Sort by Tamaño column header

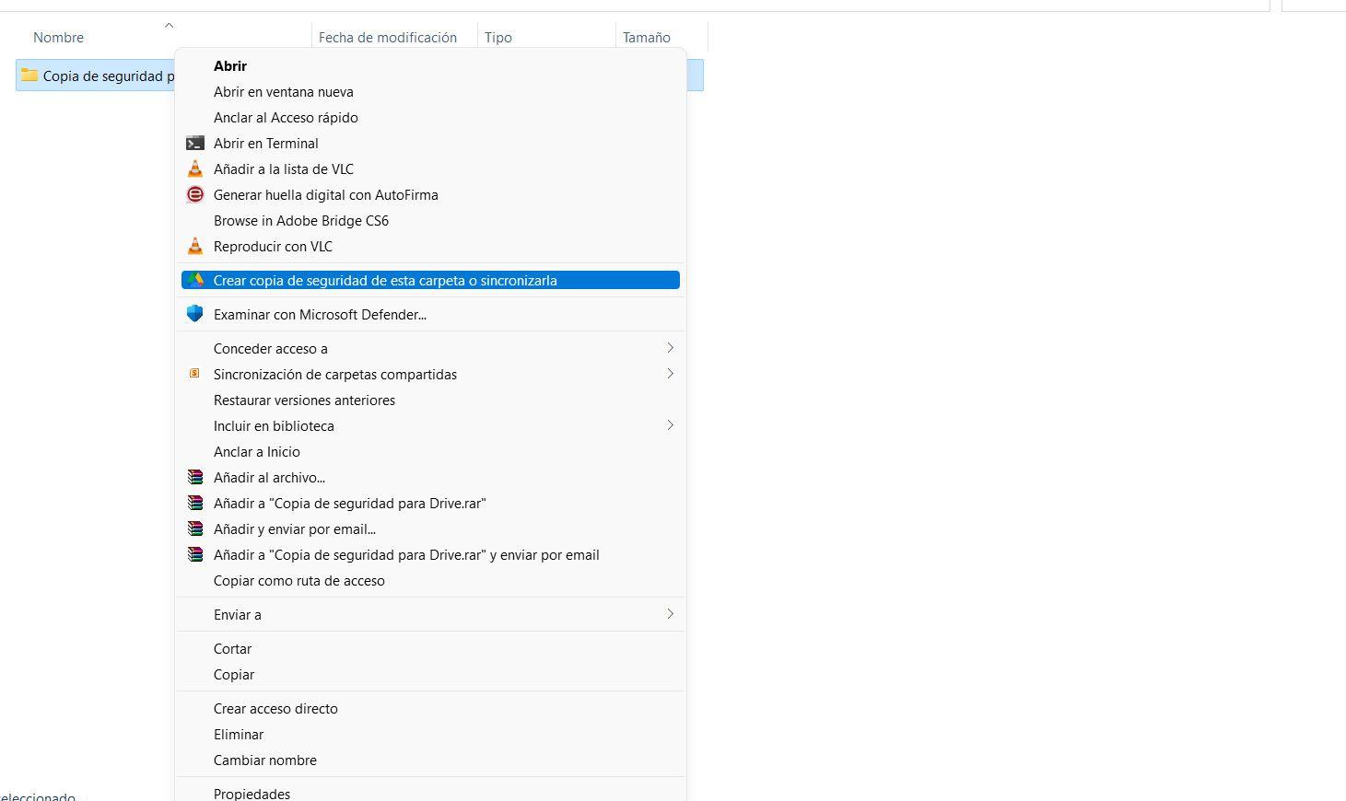click(x=646, y=38)
